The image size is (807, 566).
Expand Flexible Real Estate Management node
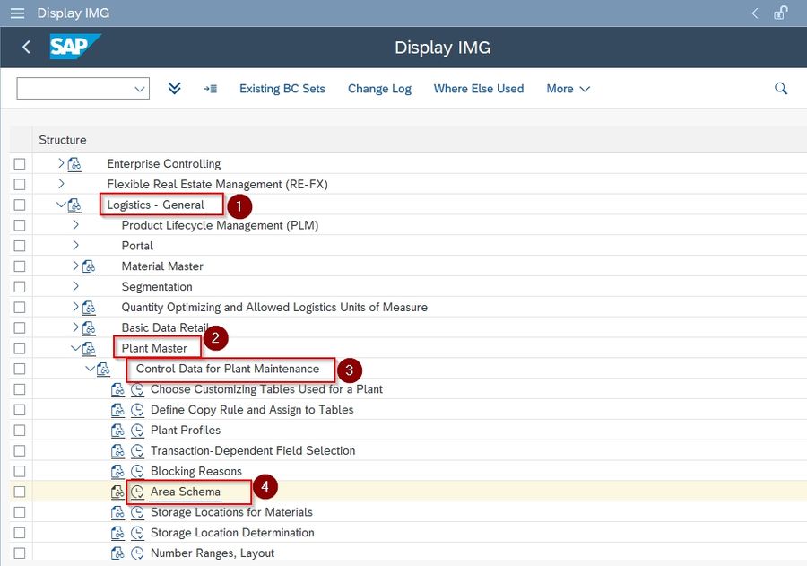point(61,184)
